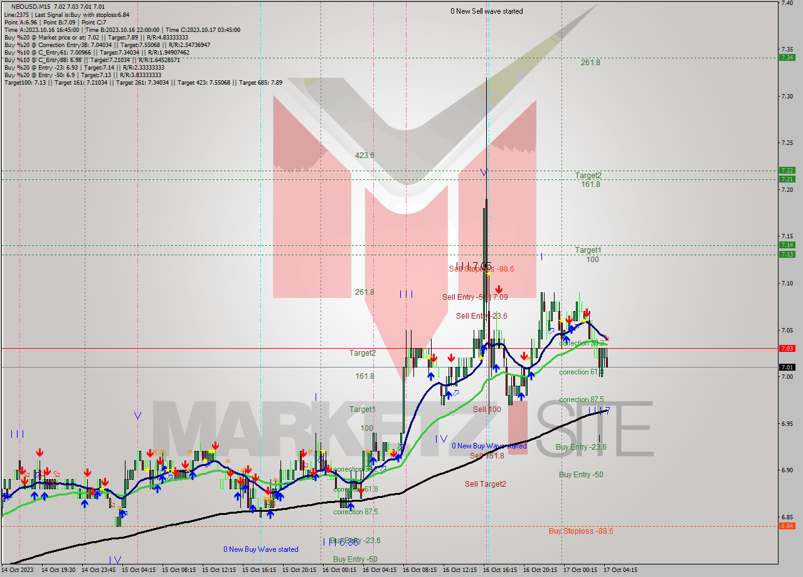Select the 6.84 stoploss price tag
The width and height of the screenshot is (803, 577).
[787, 526]
